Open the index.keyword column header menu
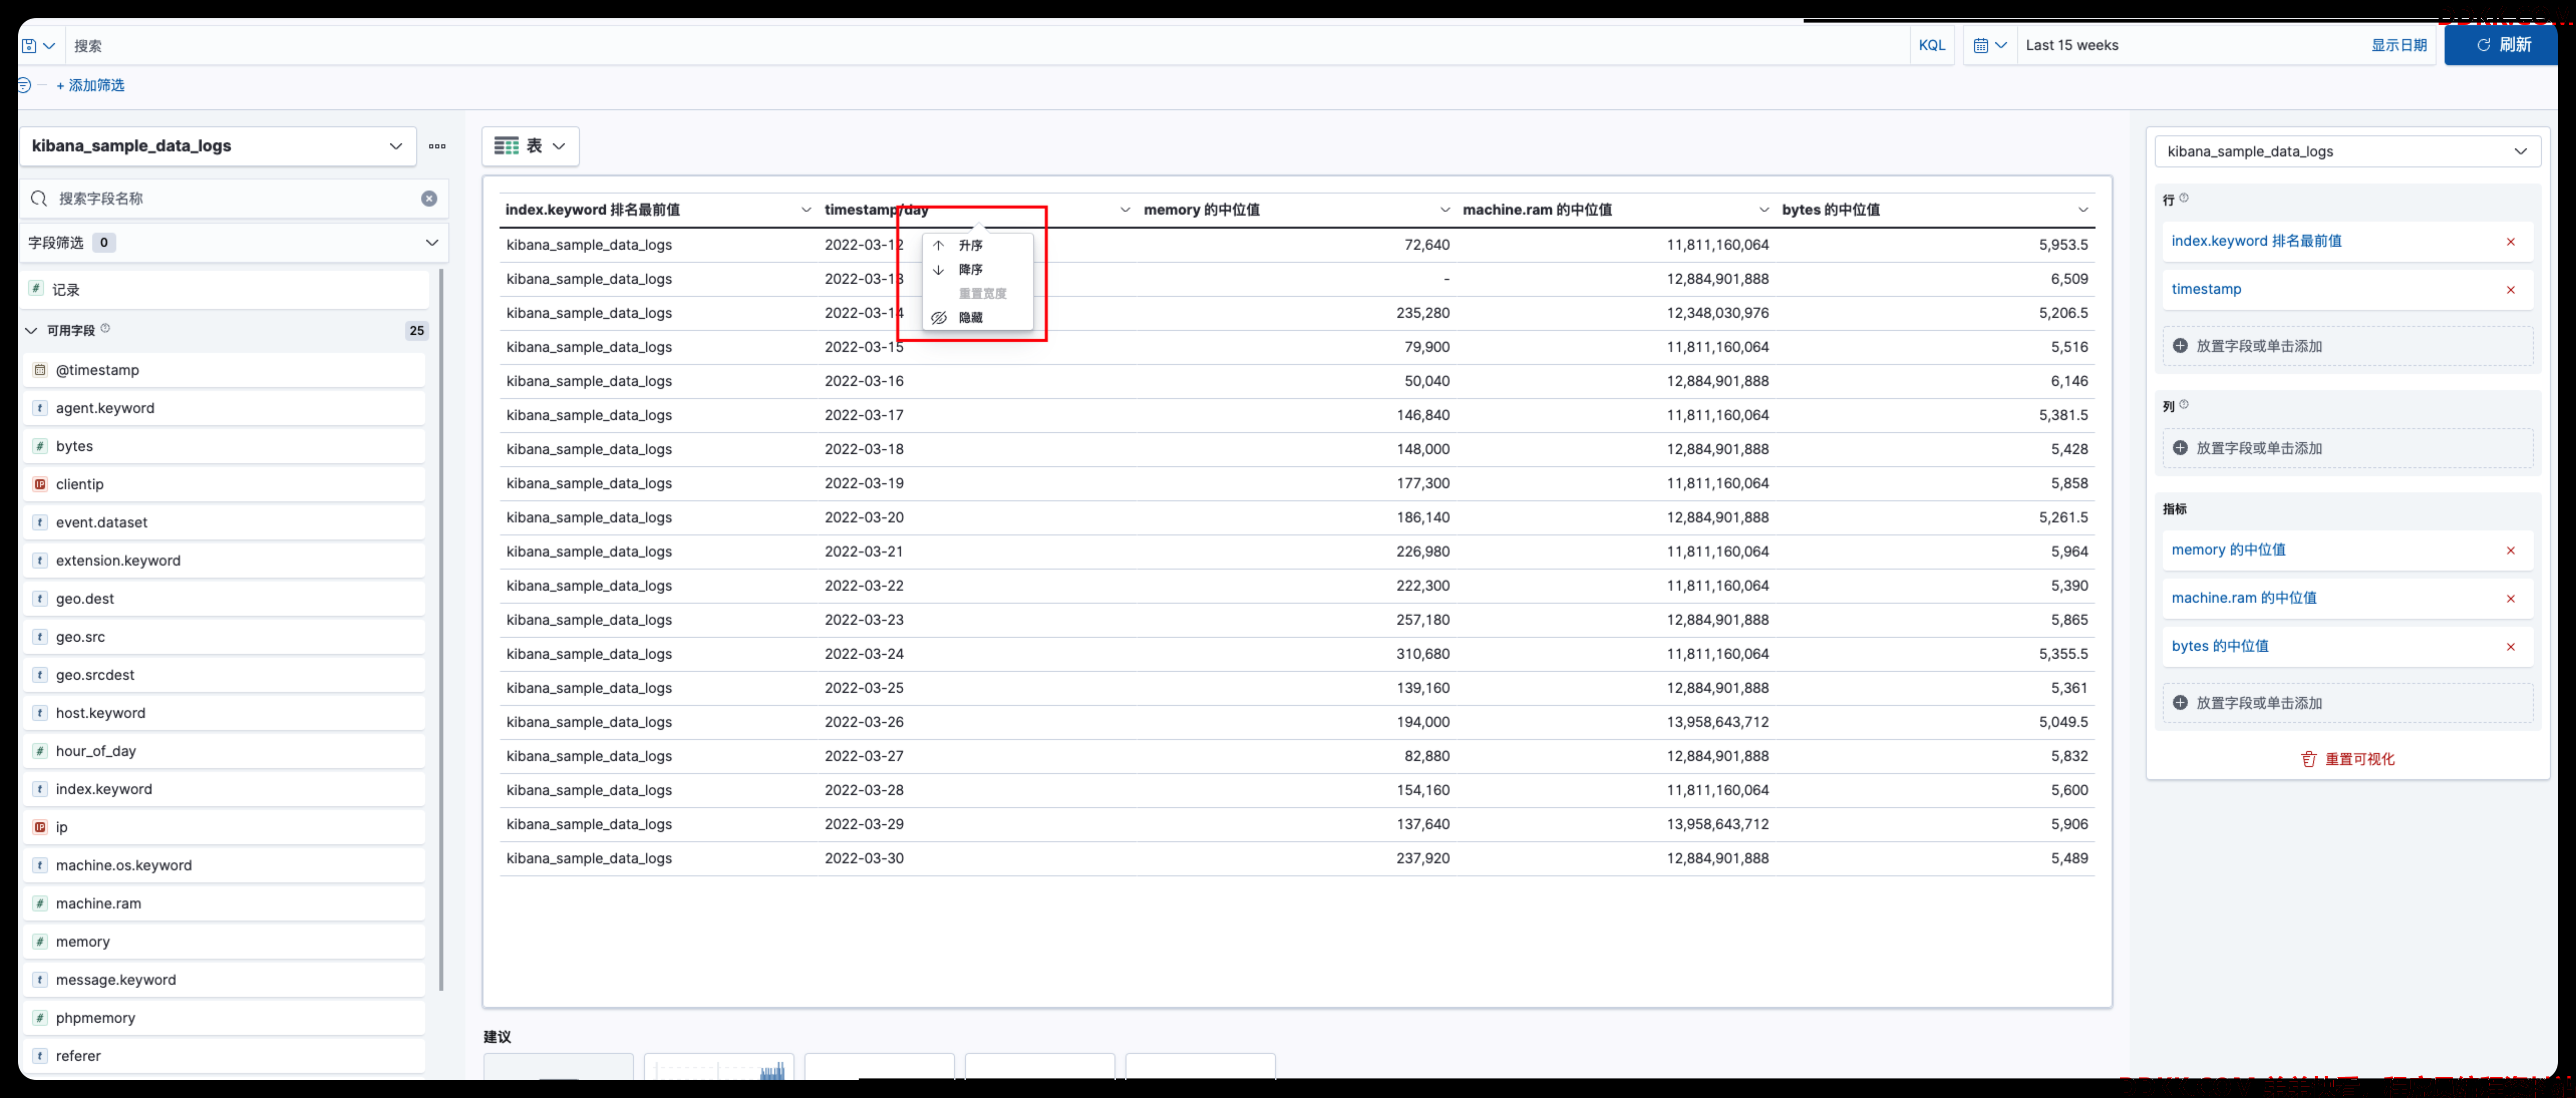The width and height of the screenshot is (2576, 1098). (806, 210)
